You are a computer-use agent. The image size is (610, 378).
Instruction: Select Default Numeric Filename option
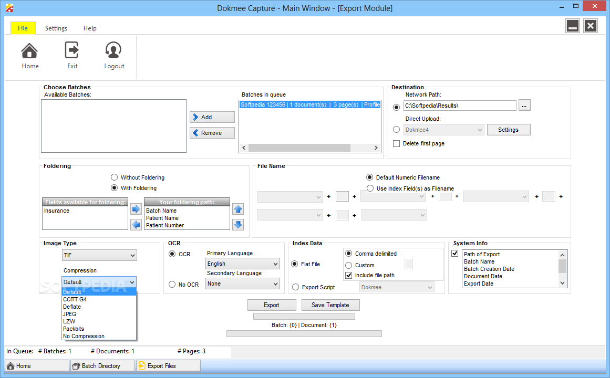[369, 177]
